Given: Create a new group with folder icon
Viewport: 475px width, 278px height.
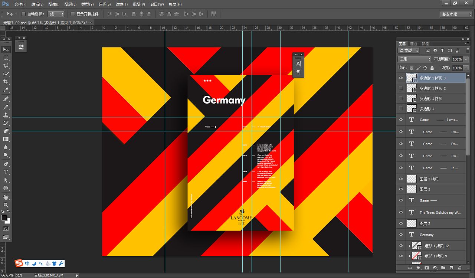Looking at the screenshot, I should click(443, 268).
